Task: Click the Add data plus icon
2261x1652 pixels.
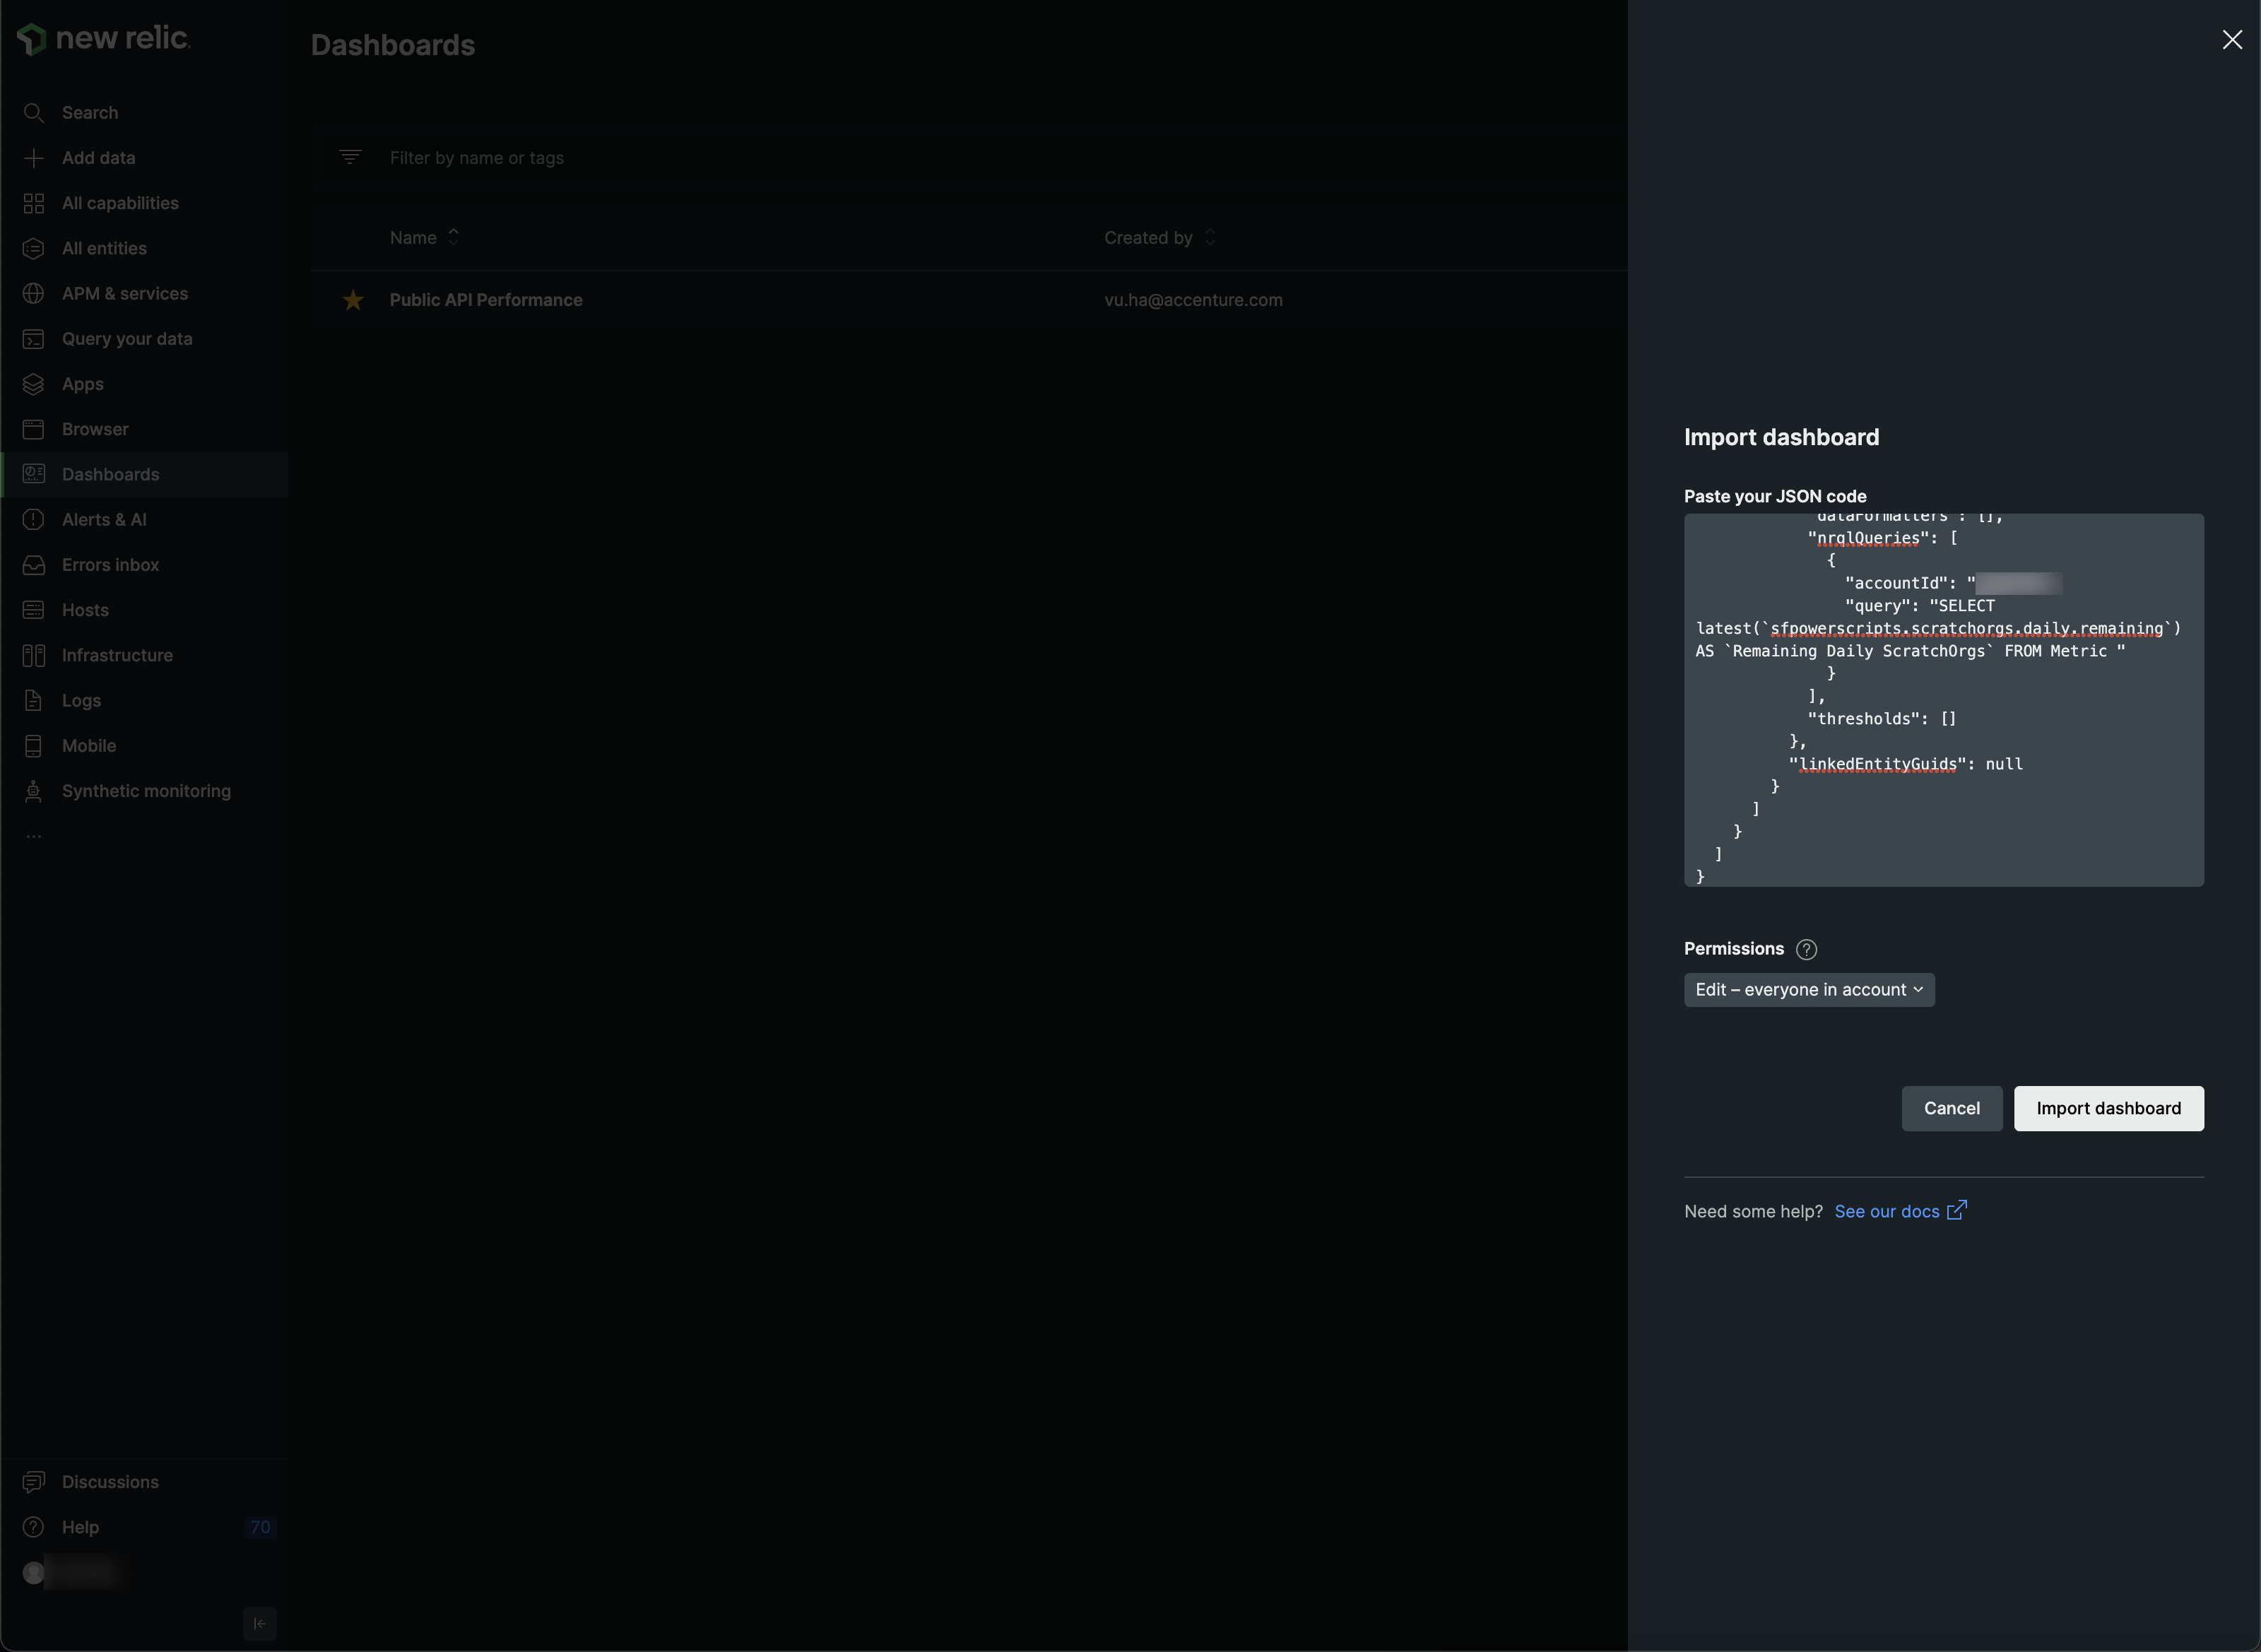Action: click(33, 158)
